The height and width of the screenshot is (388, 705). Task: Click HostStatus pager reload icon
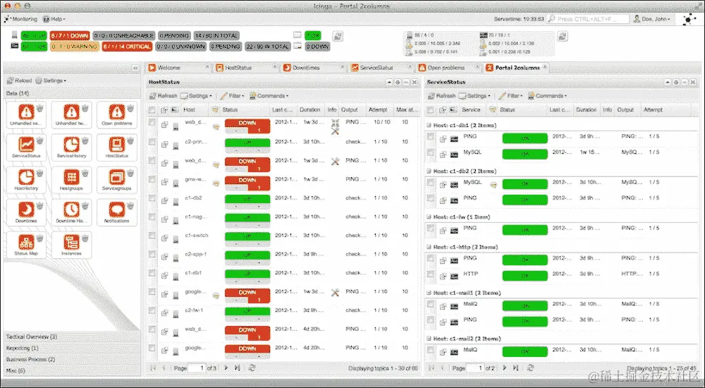tap(252, 368)
